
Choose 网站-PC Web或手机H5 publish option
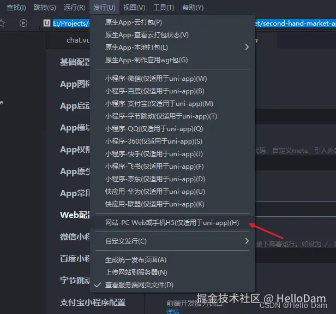point(172,223)
